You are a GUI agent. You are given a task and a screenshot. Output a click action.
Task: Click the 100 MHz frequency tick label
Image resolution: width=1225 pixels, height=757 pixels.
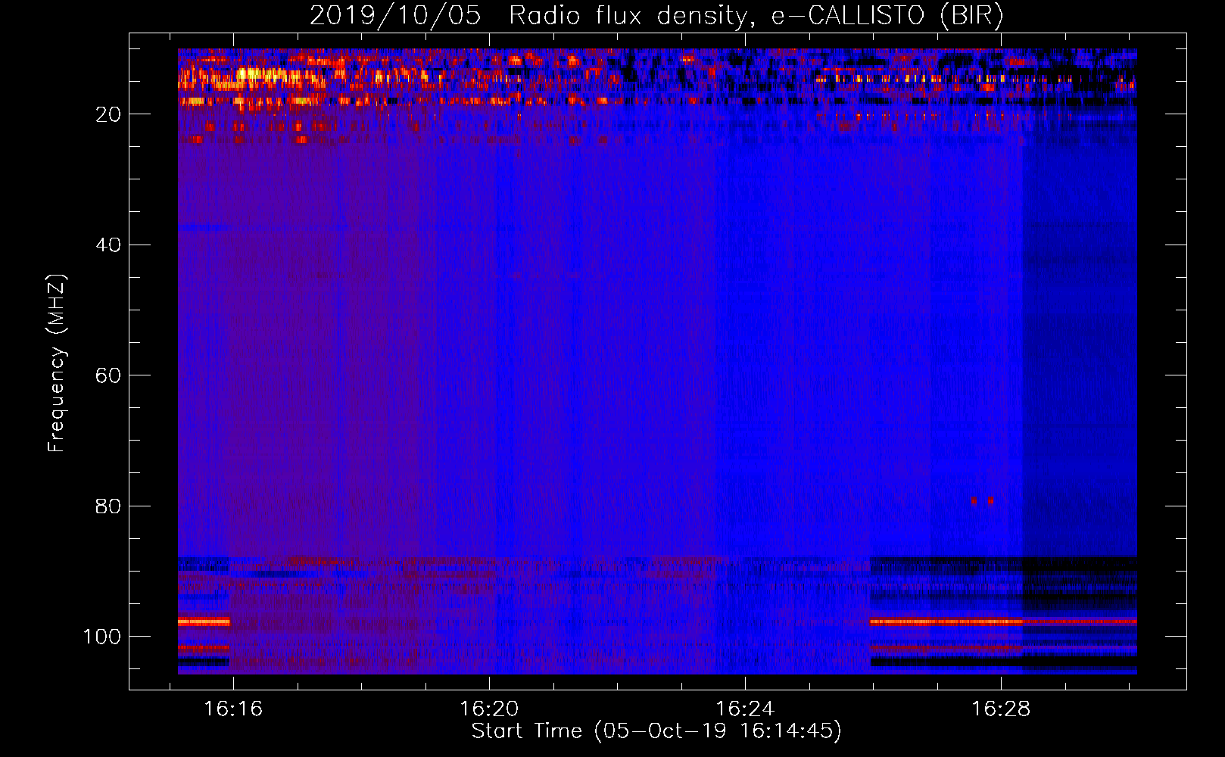click(x=102, y=637)
